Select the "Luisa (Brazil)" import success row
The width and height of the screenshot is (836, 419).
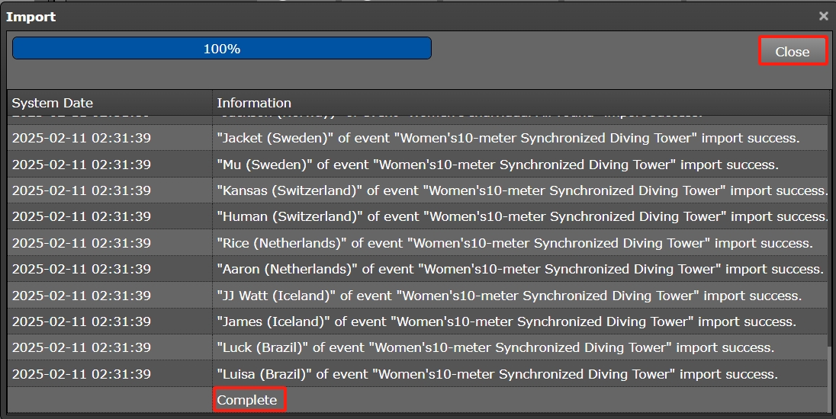coord(497,374)
